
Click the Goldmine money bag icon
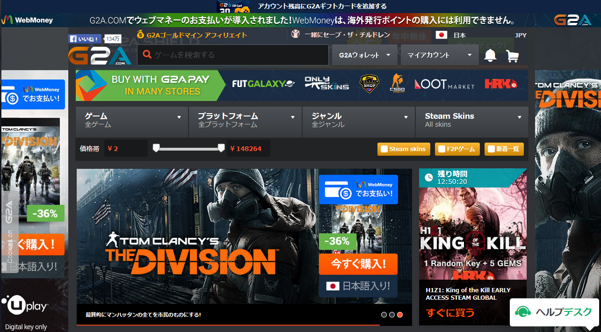[x=141, y=34]
